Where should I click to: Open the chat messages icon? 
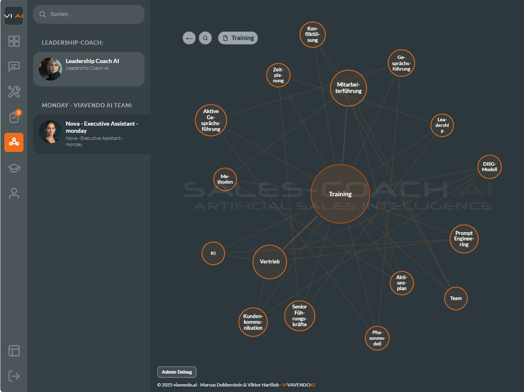(x=14, y=66)
